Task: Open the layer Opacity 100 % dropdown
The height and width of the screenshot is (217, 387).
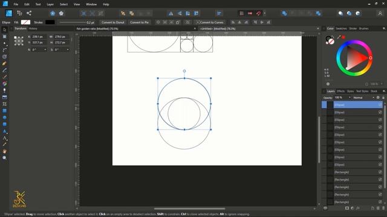Action: click(350, 98)
